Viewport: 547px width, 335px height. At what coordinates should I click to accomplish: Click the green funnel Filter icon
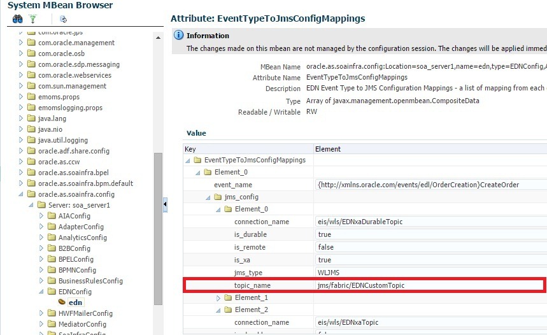point(33,19)
